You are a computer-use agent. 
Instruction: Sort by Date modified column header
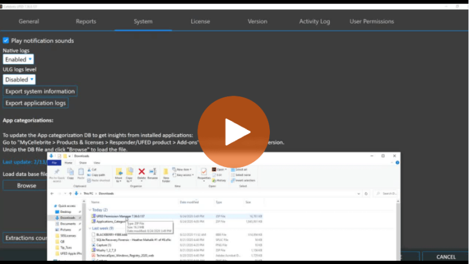(189, 202)
